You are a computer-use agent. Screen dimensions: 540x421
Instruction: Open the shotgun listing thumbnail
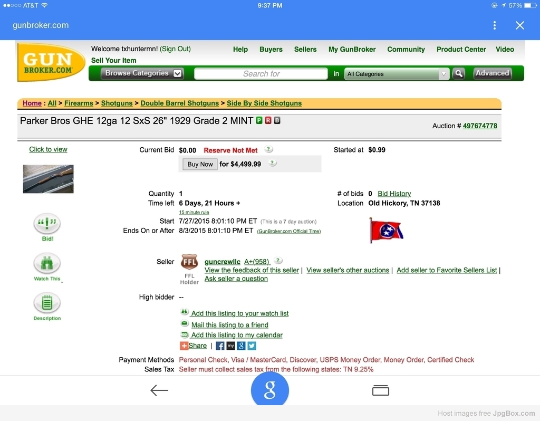48,179
